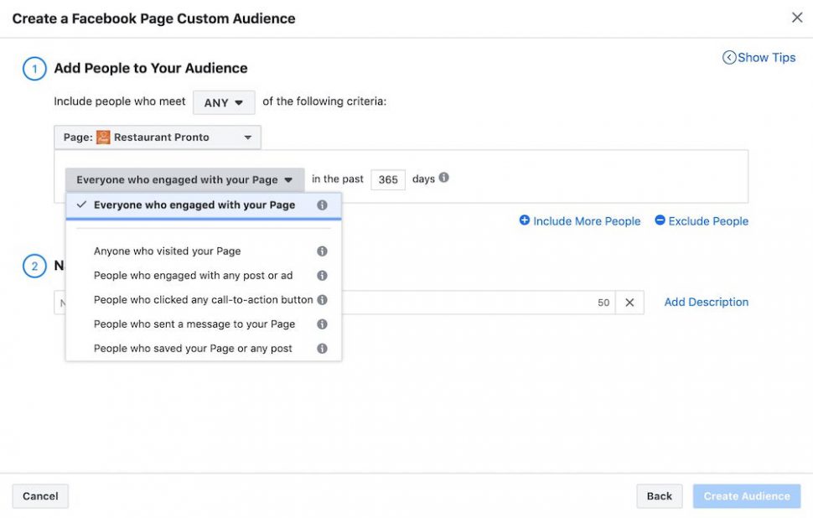Image resolution: width=813 pixels, height=518 pixels.
Task: Click the Restaurant Pronto page avatar icon
Action: coord(102,137)
